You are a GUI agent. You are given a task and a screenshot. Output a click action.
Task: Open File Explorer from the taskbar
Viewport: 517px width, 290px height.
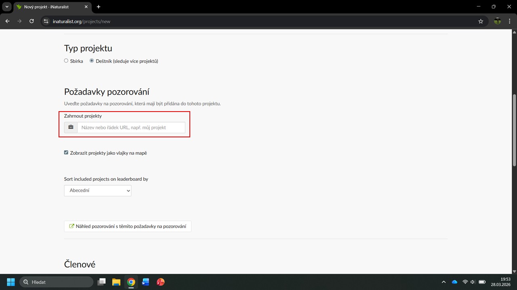(x=116, y=282)
